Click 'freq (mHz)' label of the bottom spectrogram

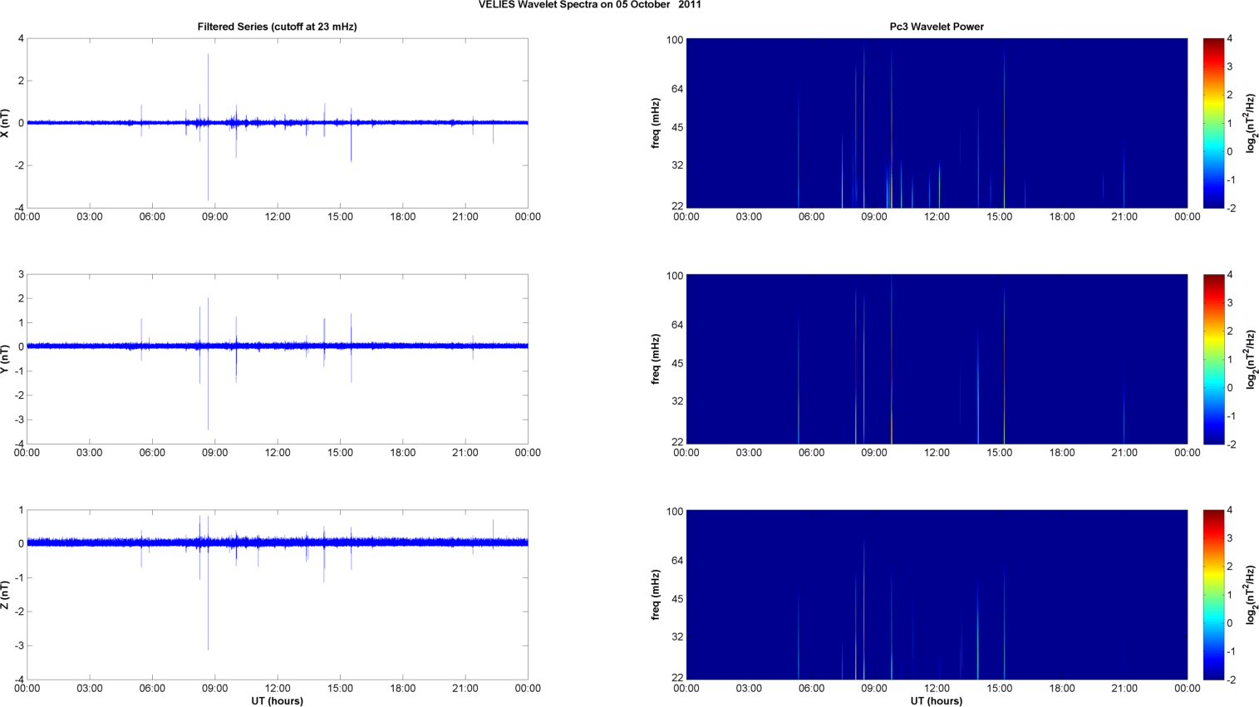(x=656, y=595)
